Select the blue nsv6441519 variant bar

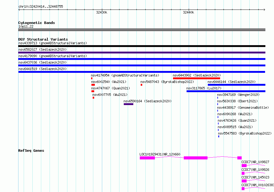pyautogui.click(x=142, y=72)
